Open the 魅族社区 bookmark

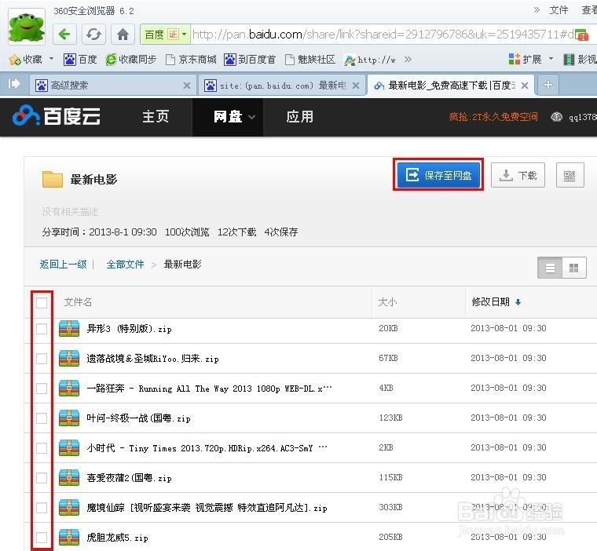[310, 60]
